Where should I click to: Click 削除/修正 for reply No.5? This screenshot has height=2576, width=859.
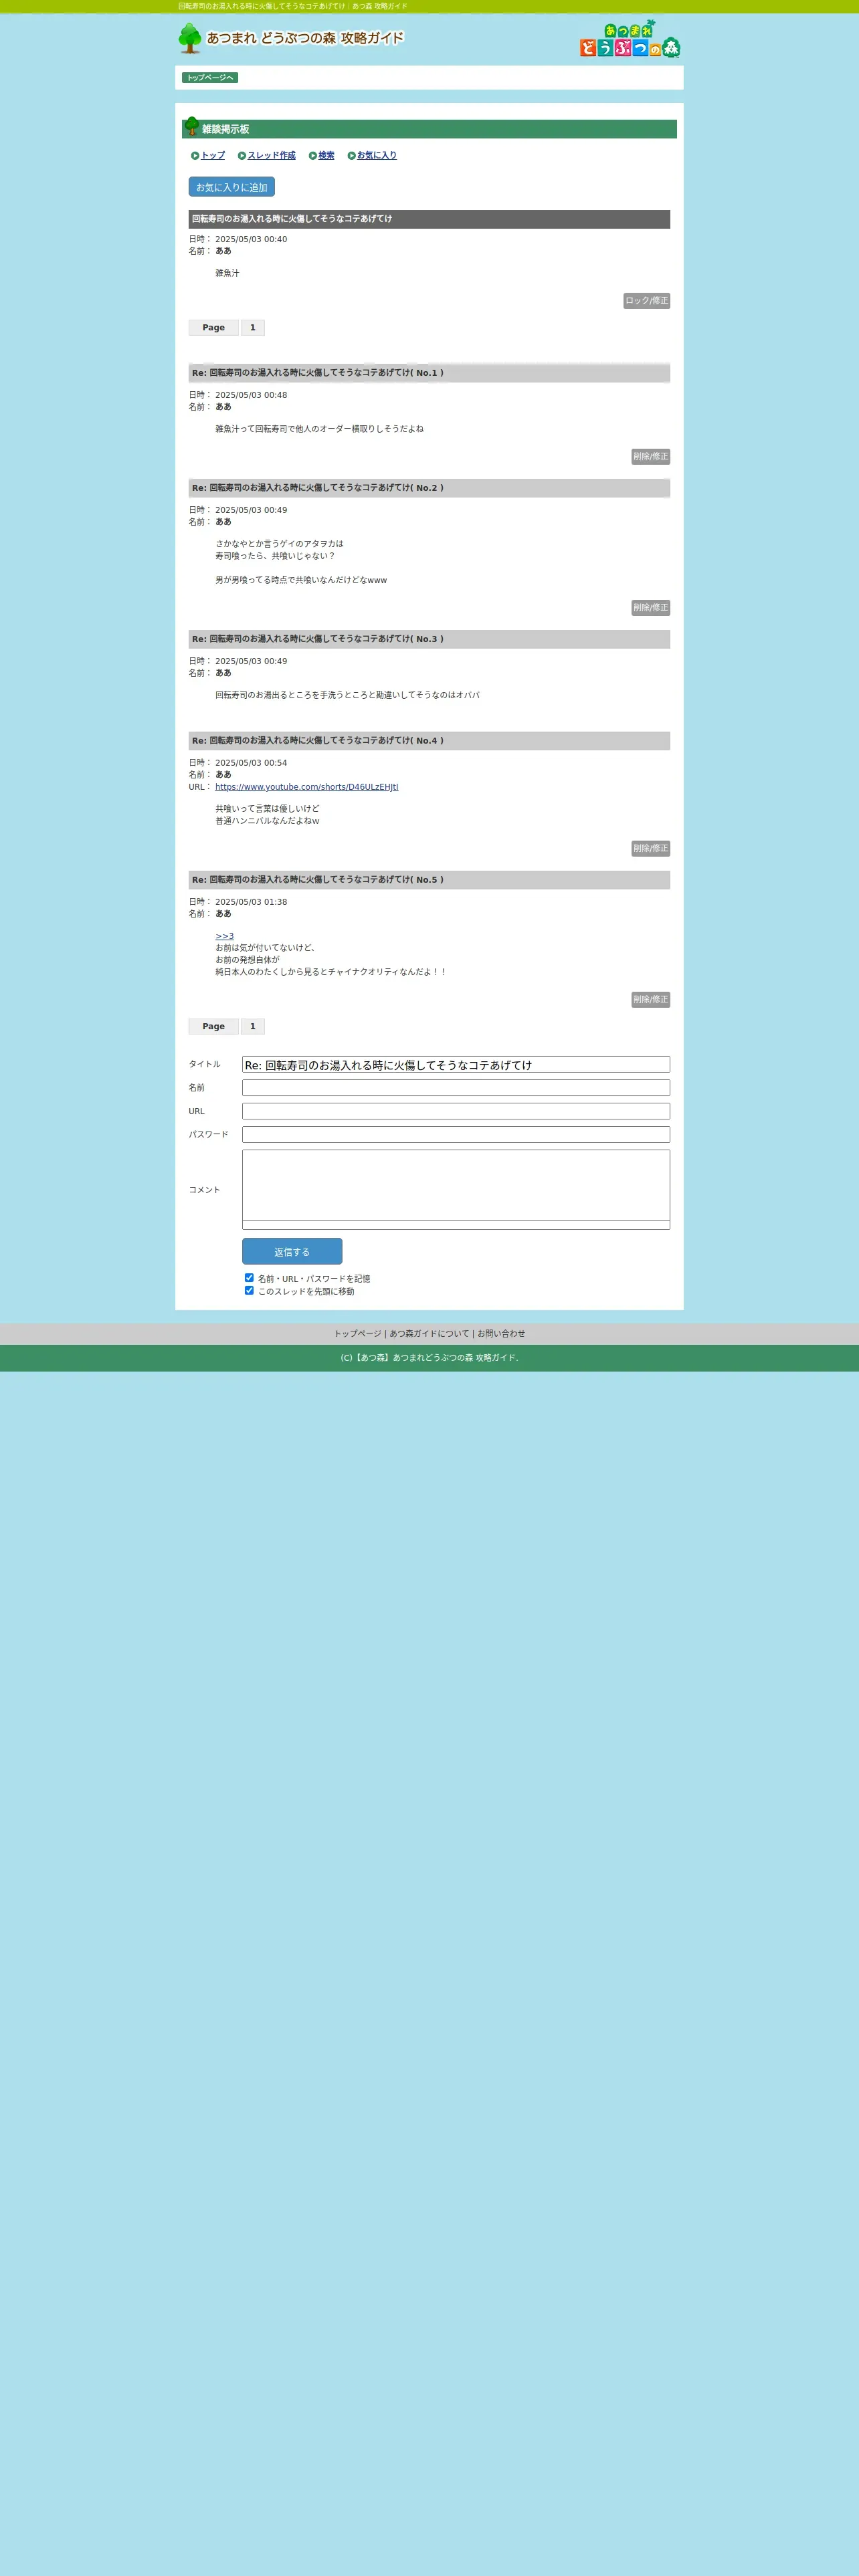tap(651, 1000)
